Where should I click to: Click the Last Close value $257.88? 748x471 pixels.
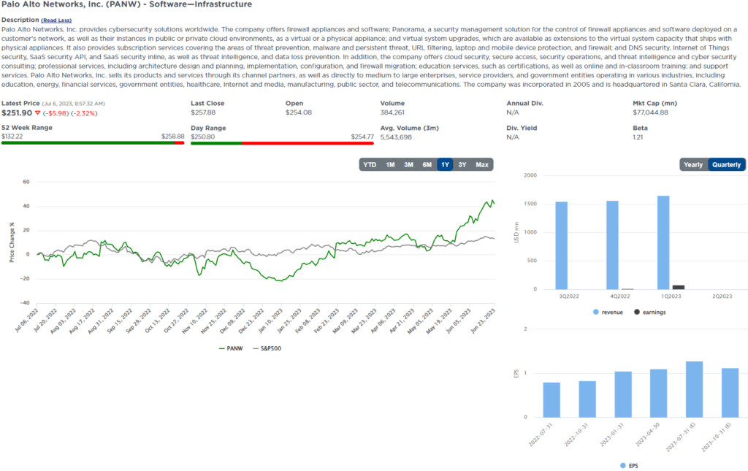pos(203,112)
